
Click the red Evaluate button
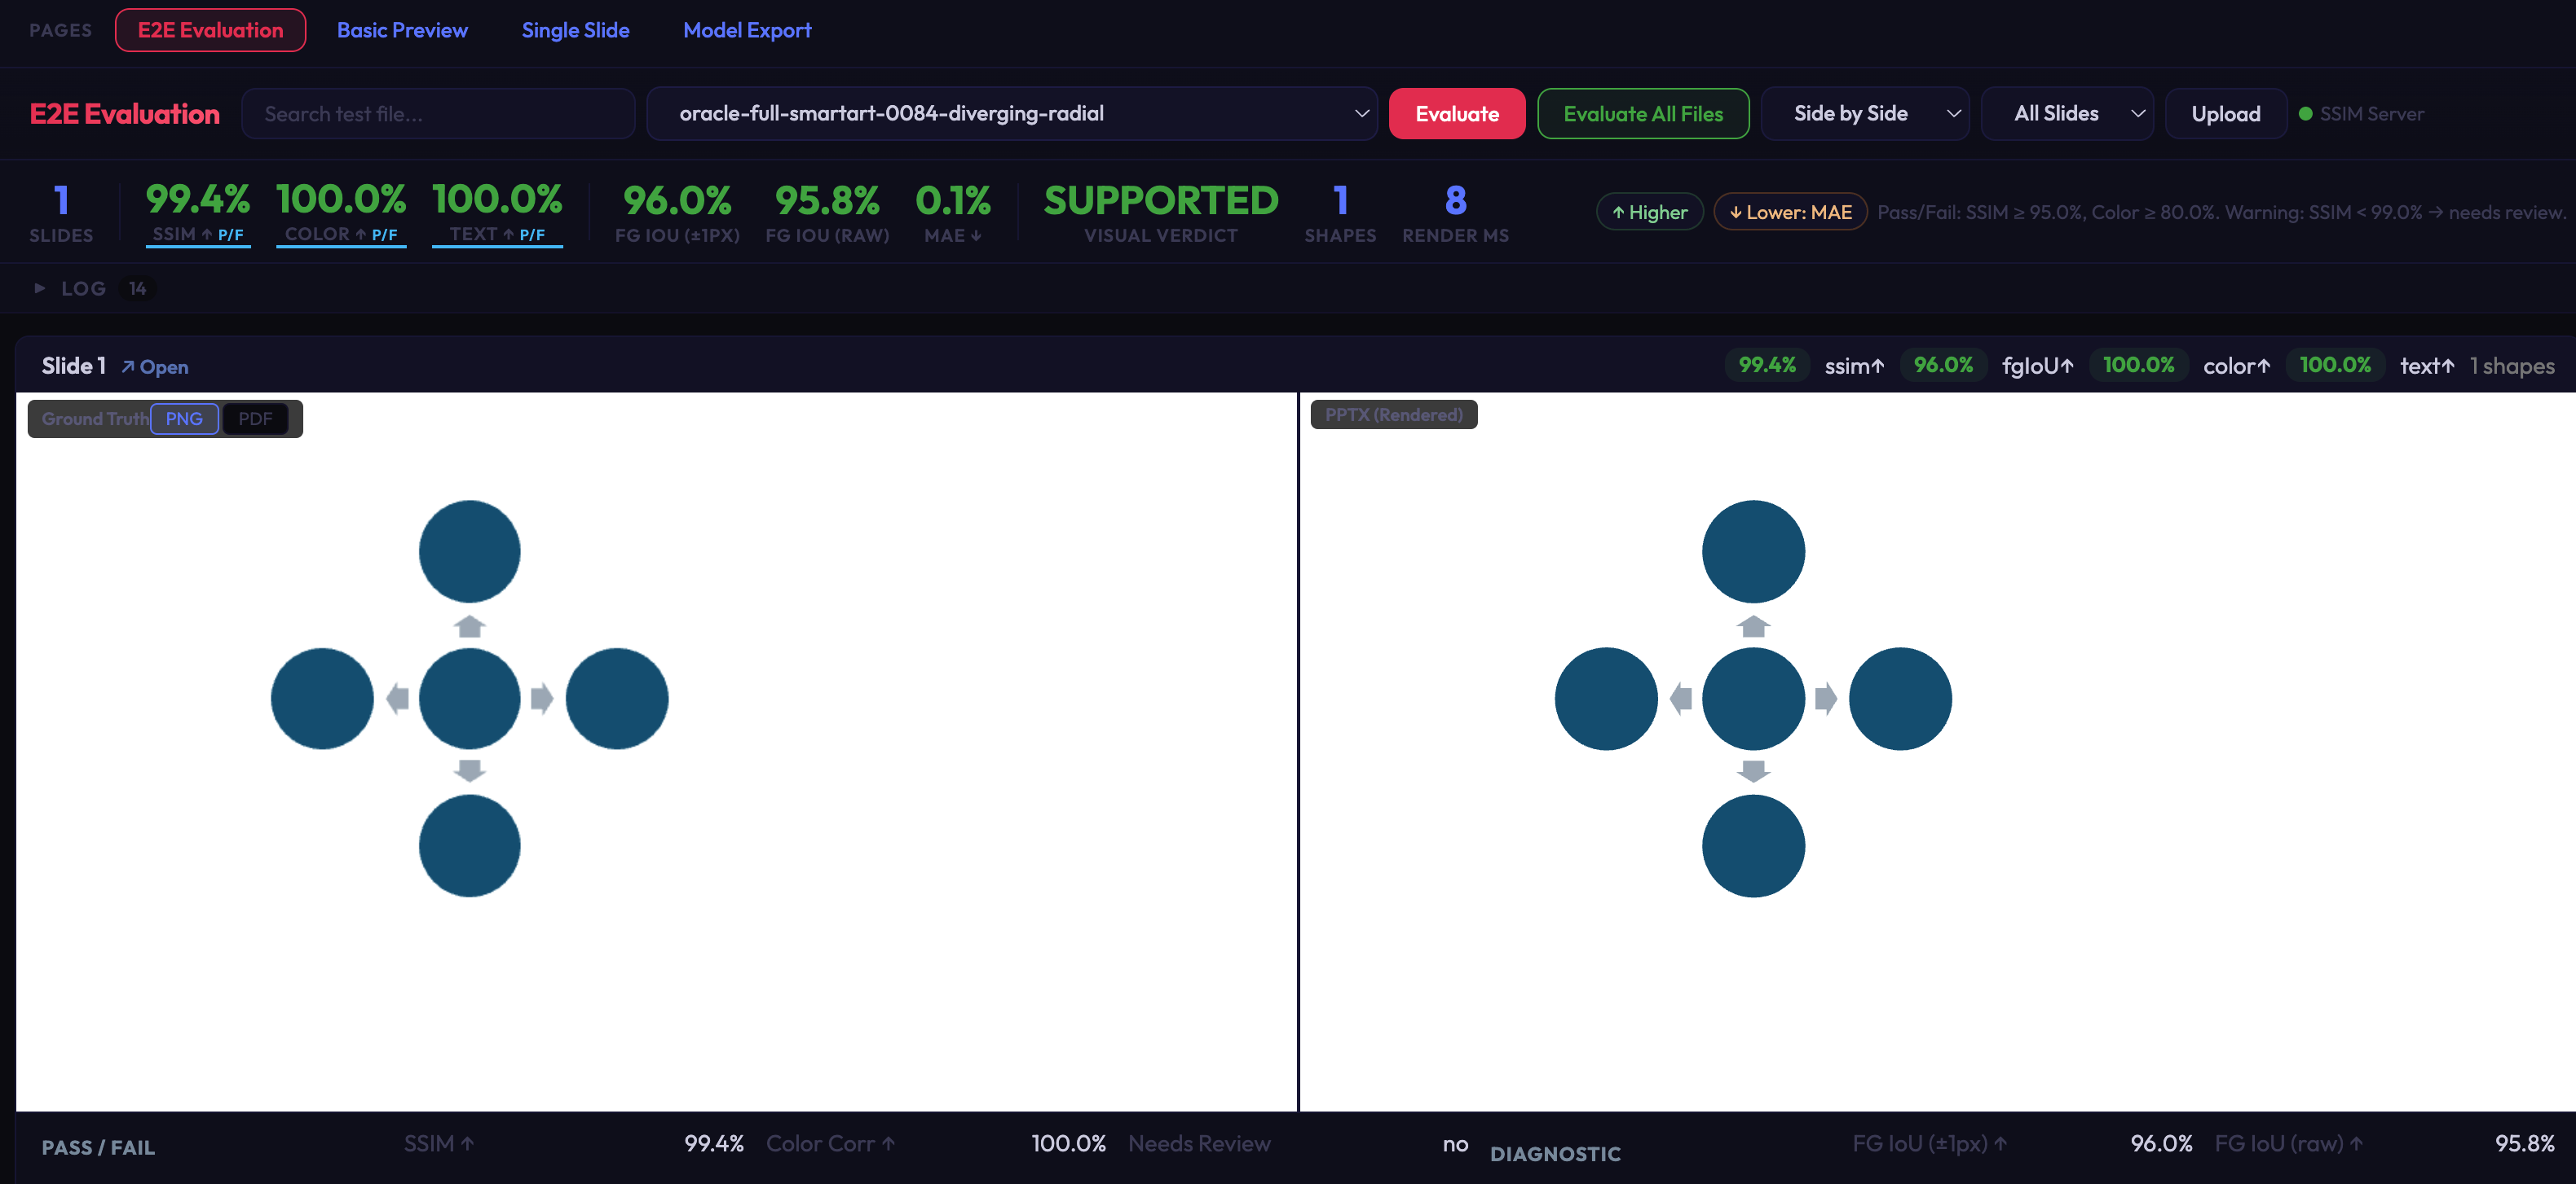pyautogui.click(x=1457, y=114)
